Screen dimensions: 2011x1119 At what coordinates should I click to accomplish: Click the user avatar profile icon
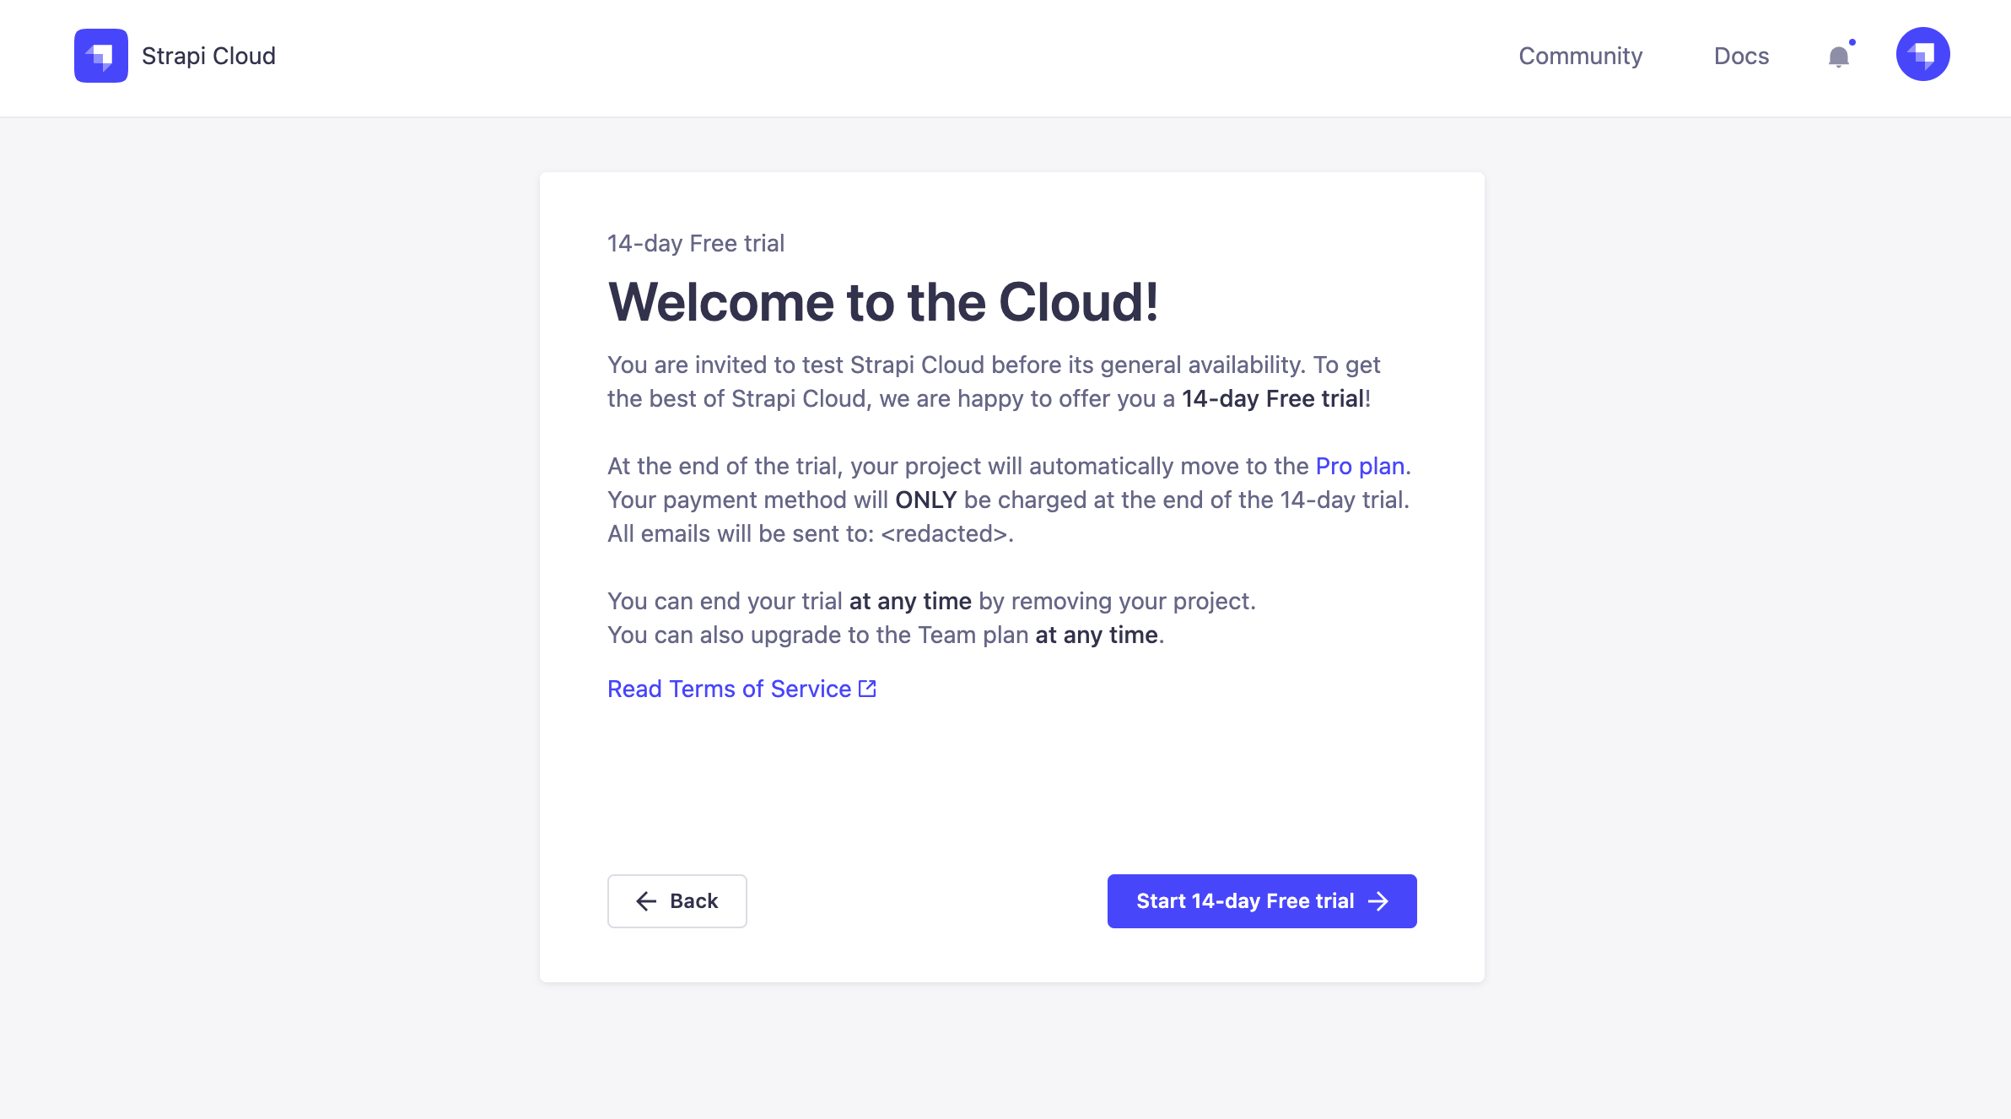coord(1922,55)
